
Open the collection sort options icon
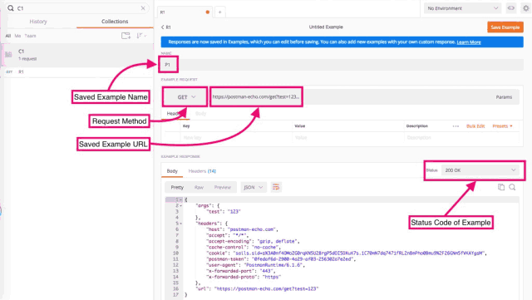(140, 36)
